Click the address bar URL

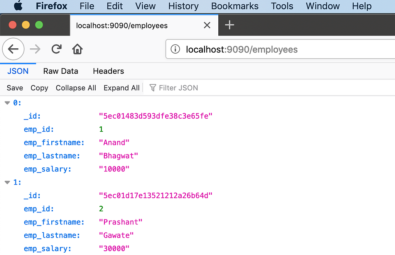[242, 49]
